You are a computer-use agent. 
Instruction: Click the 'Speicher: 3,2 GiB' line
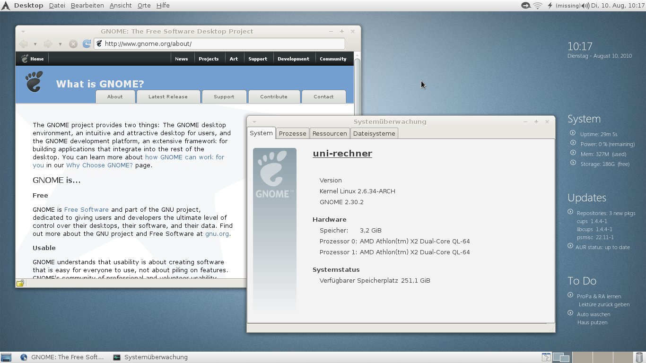(x=350, y=231)
